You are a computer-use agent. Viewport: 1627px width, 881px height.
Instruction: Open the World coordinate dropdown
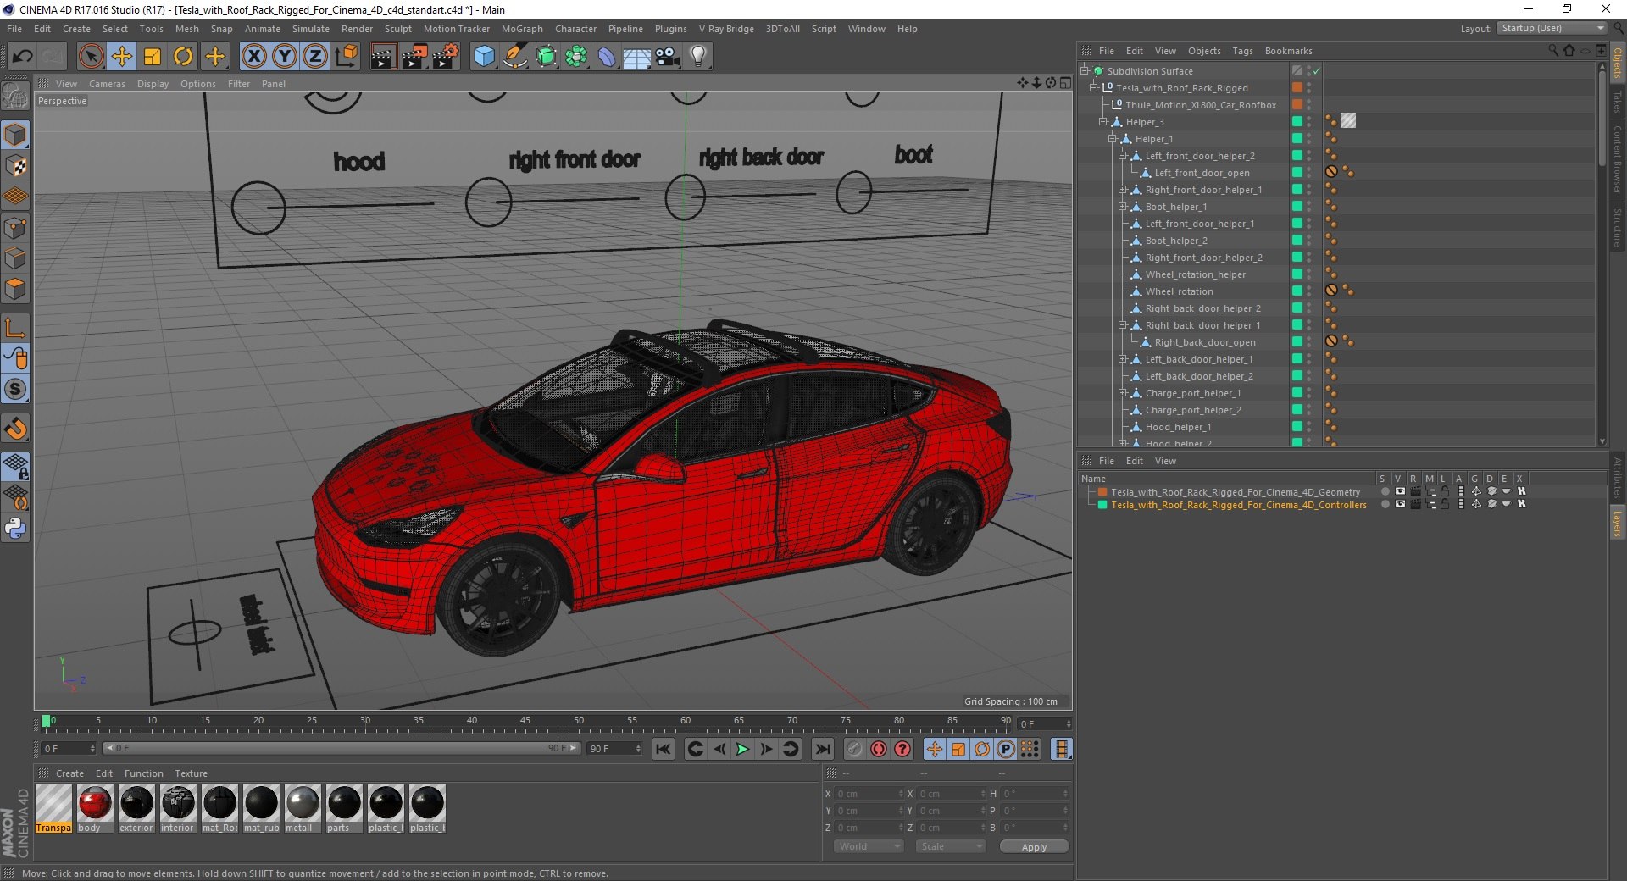869,846
